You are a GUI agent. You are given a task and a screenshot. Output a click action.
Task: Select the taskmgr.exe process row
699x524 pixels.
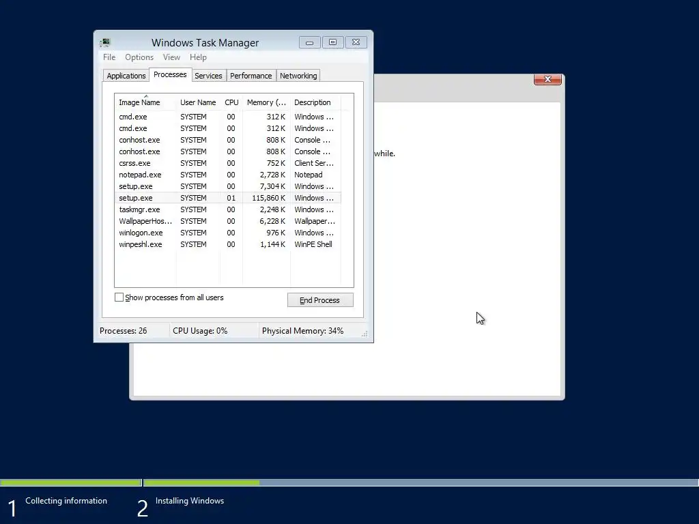228,209
